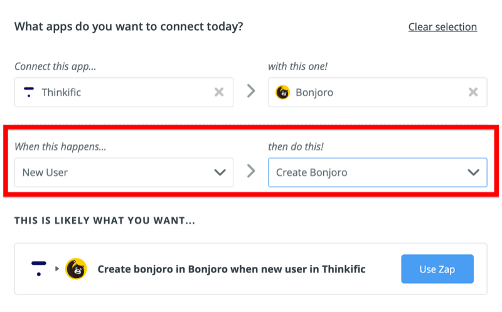The image size is (502, 312).
Task: Expand the Create Bonjoro action chevron
Action: 474,173
